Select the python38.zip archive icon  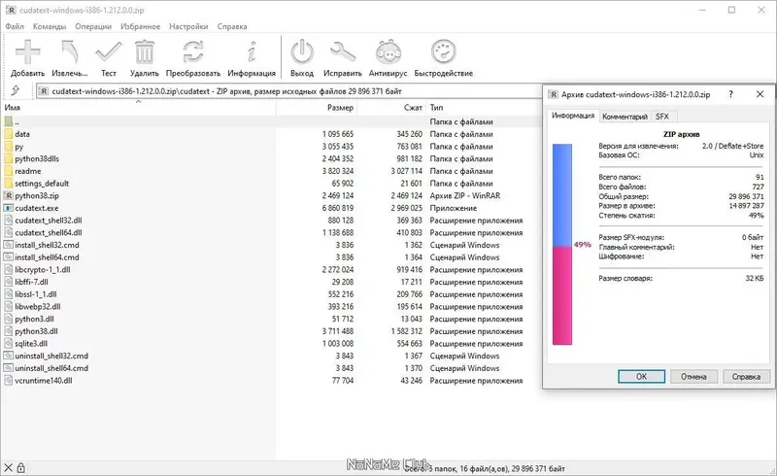tap(9, 196)
